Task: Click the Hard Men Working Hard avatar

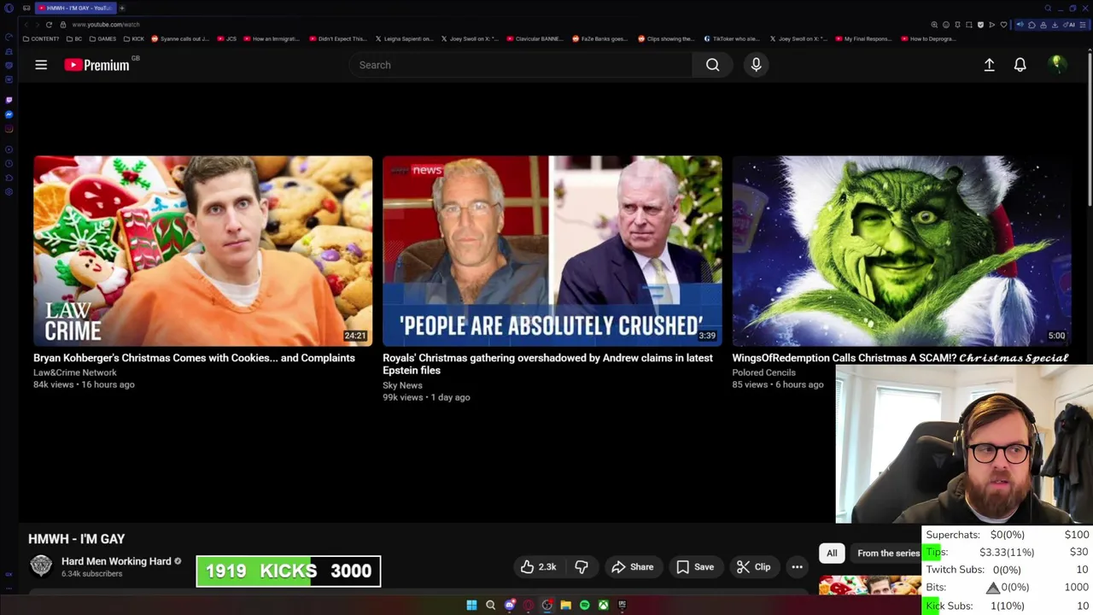Action: tap(41, 565)
